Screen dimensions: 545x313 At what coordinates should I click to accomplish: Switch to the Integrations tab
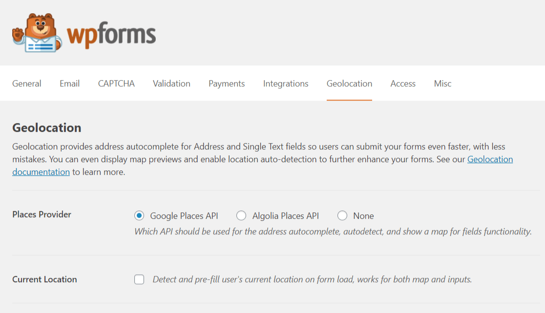click(x=286, y=83)
